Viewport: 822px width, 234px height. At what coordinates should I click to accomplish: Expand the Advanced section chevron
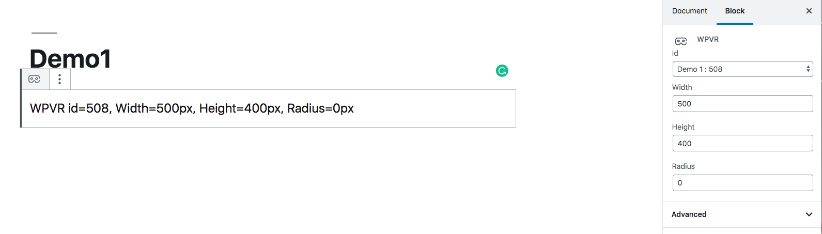[809, 214]
